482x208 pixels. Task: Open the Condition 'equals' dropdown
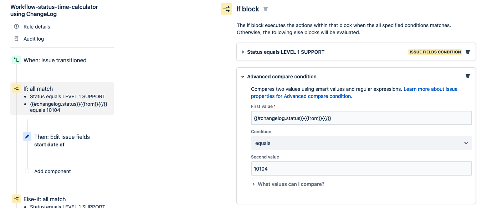(x=361, y=143)
